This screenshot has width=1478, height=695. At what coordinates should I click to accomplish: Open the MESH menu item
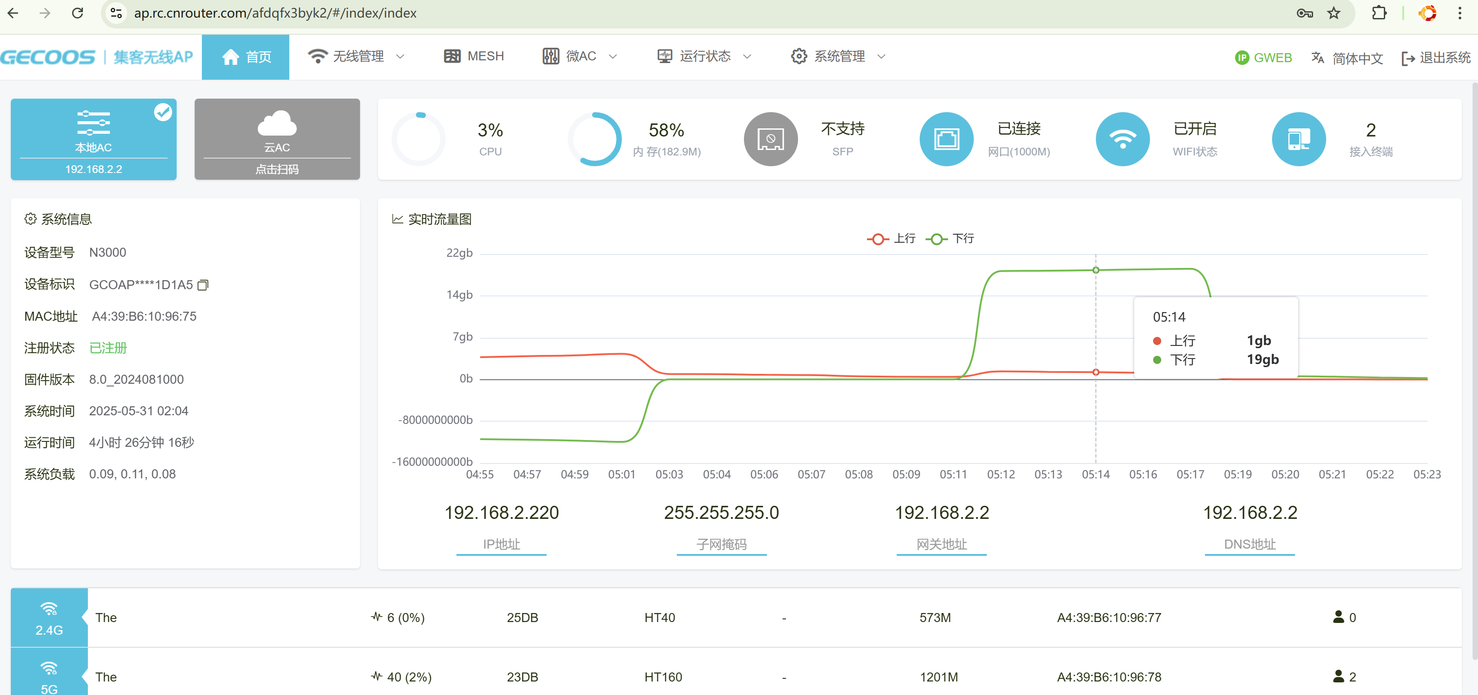click(x=474, y=56)
